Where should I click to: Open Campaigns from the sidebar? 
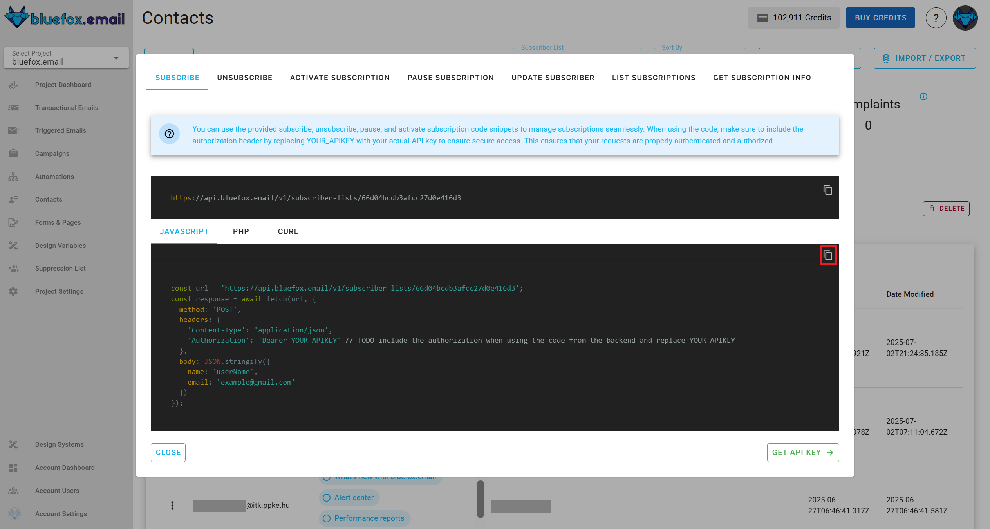tap(52, 153)
